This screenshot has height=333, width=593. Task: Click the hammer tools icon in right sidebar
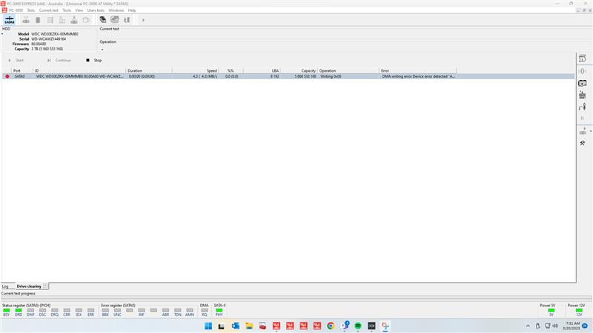click(583, 143)
